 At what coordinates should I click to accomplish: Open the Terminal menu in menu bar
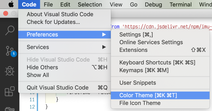point(180,4)
